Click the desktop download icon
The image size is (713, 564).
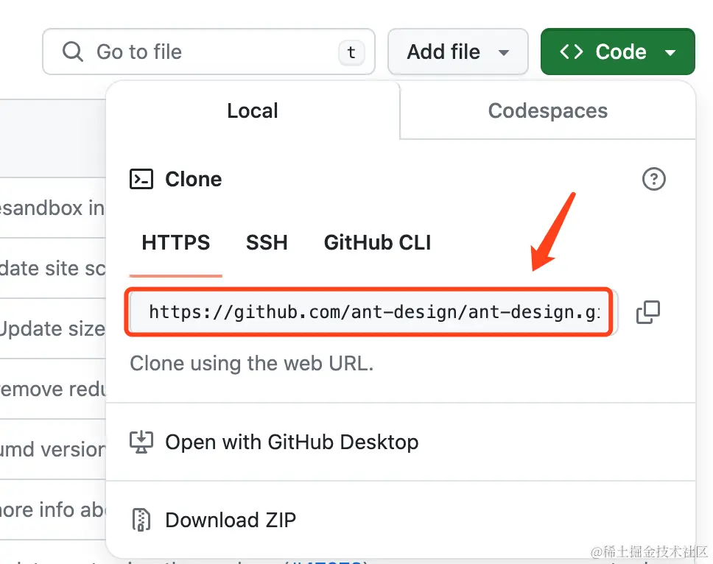(x=141, y=442)
